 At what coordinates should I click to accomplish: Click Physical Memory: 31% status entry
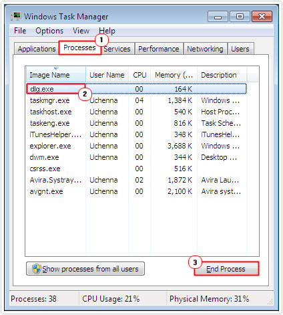tap(209, 299)
